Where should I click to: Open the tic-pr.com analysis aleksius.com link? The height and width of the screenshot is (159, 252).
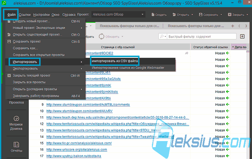click(79, 143)
